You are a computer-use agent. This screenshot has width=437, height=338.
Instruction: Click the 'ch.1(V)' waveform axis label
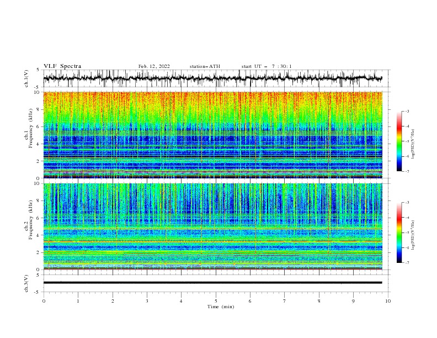coord(26,78)
